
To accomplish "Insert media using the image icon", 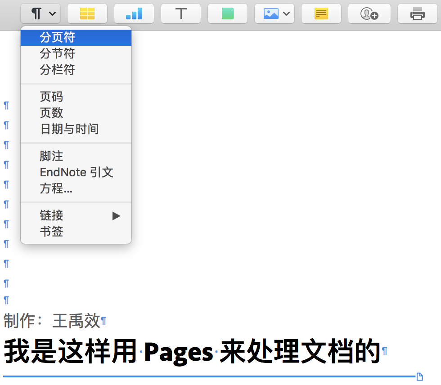I will pyautogui.click(x=270, y=13).
